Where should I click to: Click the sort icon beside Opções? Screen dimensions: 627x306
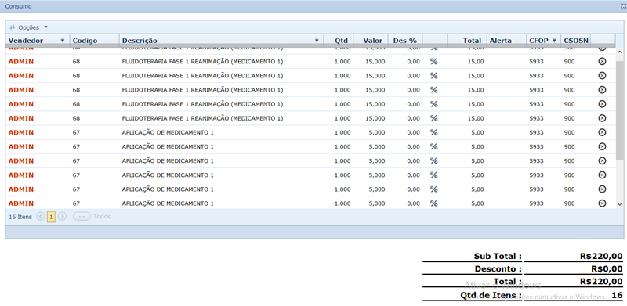(13, 27)
